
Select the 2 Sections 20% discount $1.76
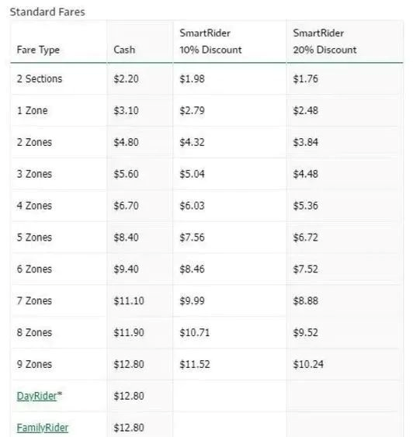coord(305,79)
